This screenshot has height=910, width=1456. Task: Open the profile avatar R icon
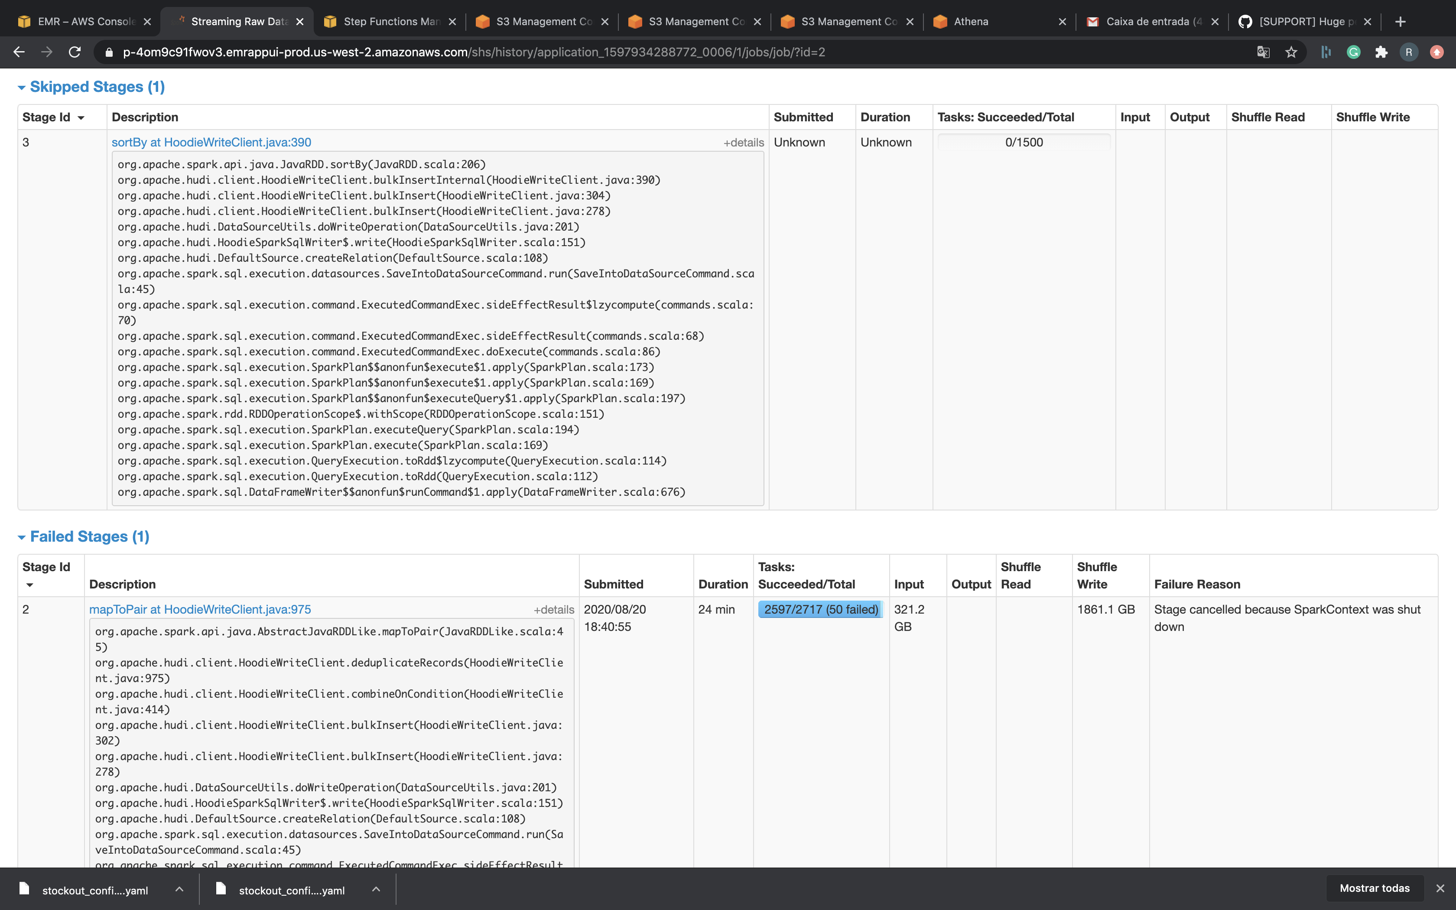pos(1409,52)
